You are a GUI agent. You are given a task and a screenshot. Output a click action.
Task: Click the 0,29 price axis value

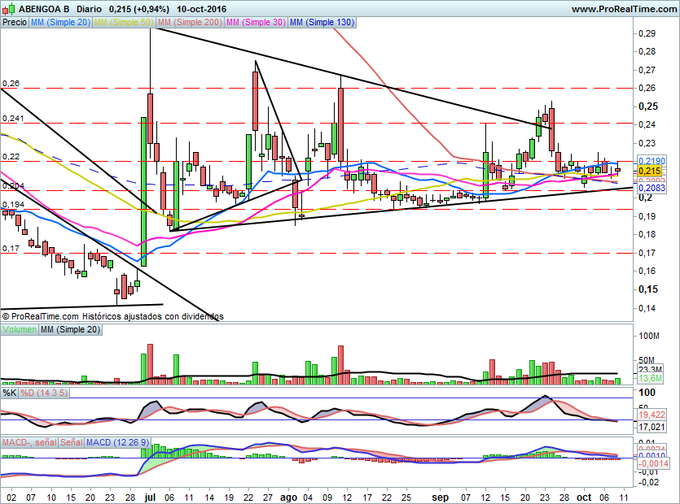point(647,33)
